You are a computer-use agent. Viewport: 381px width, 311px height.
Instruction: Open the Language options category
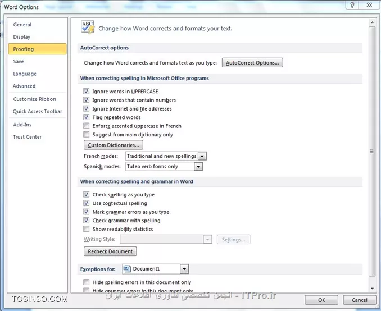point(37,74)
